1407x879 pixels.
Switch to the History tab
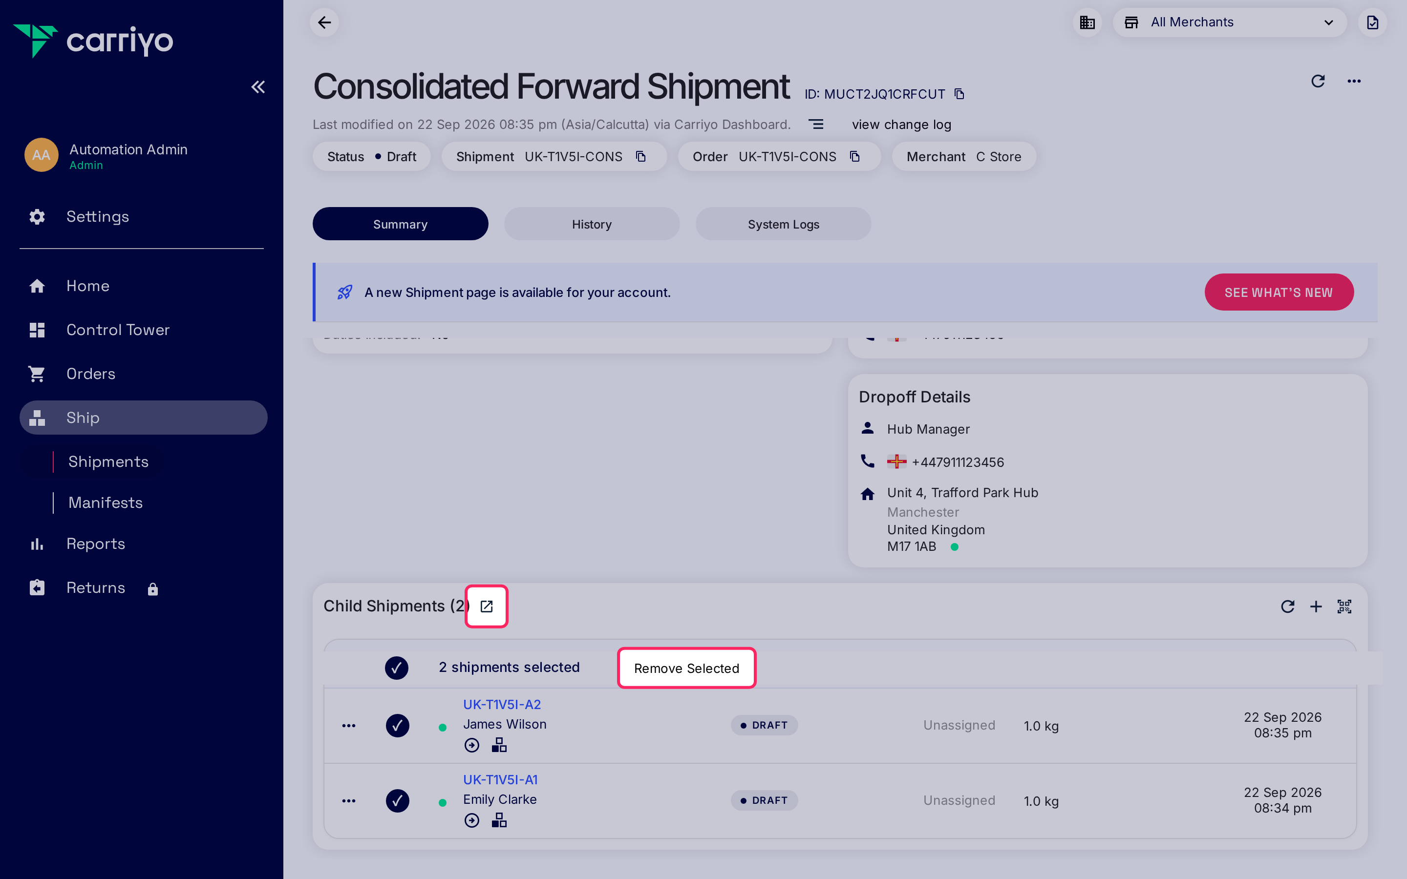(591, 224)
